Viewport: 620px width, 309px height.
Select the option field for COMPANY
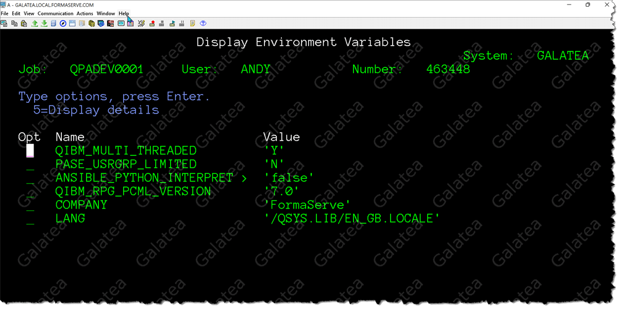30,205
